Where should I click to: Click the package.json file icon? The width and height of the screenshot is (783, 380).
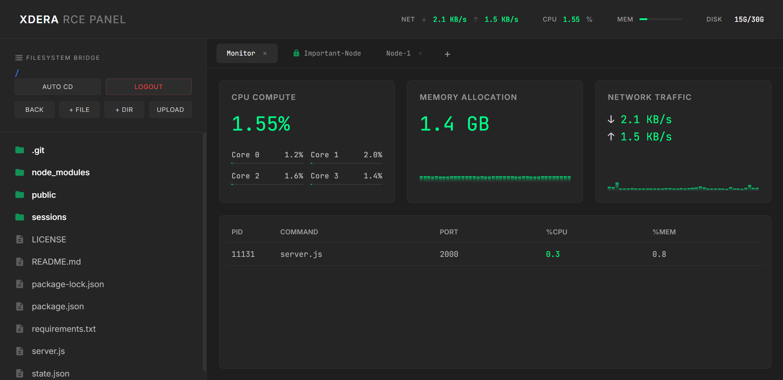pyautogui.click(x=20, y=306)
